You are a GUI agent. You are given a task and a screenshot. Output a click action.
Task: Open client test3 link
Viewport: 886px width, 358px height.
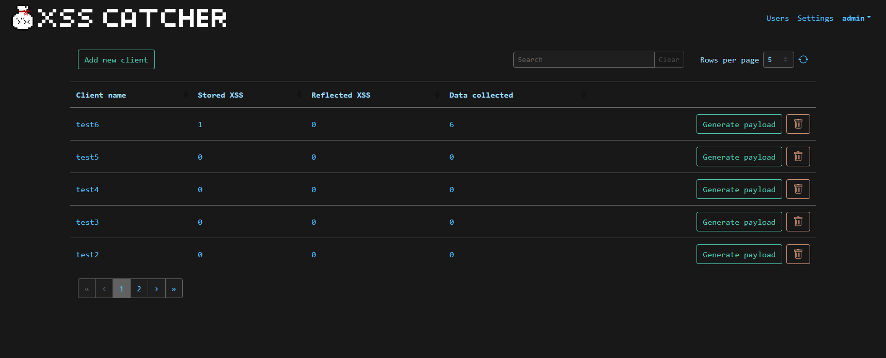coord(87,222)
